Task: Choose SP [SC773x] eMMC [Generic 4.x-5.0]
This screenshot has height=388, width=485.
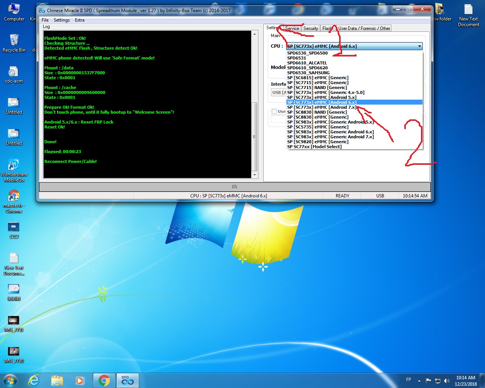Action: [354, 92]
